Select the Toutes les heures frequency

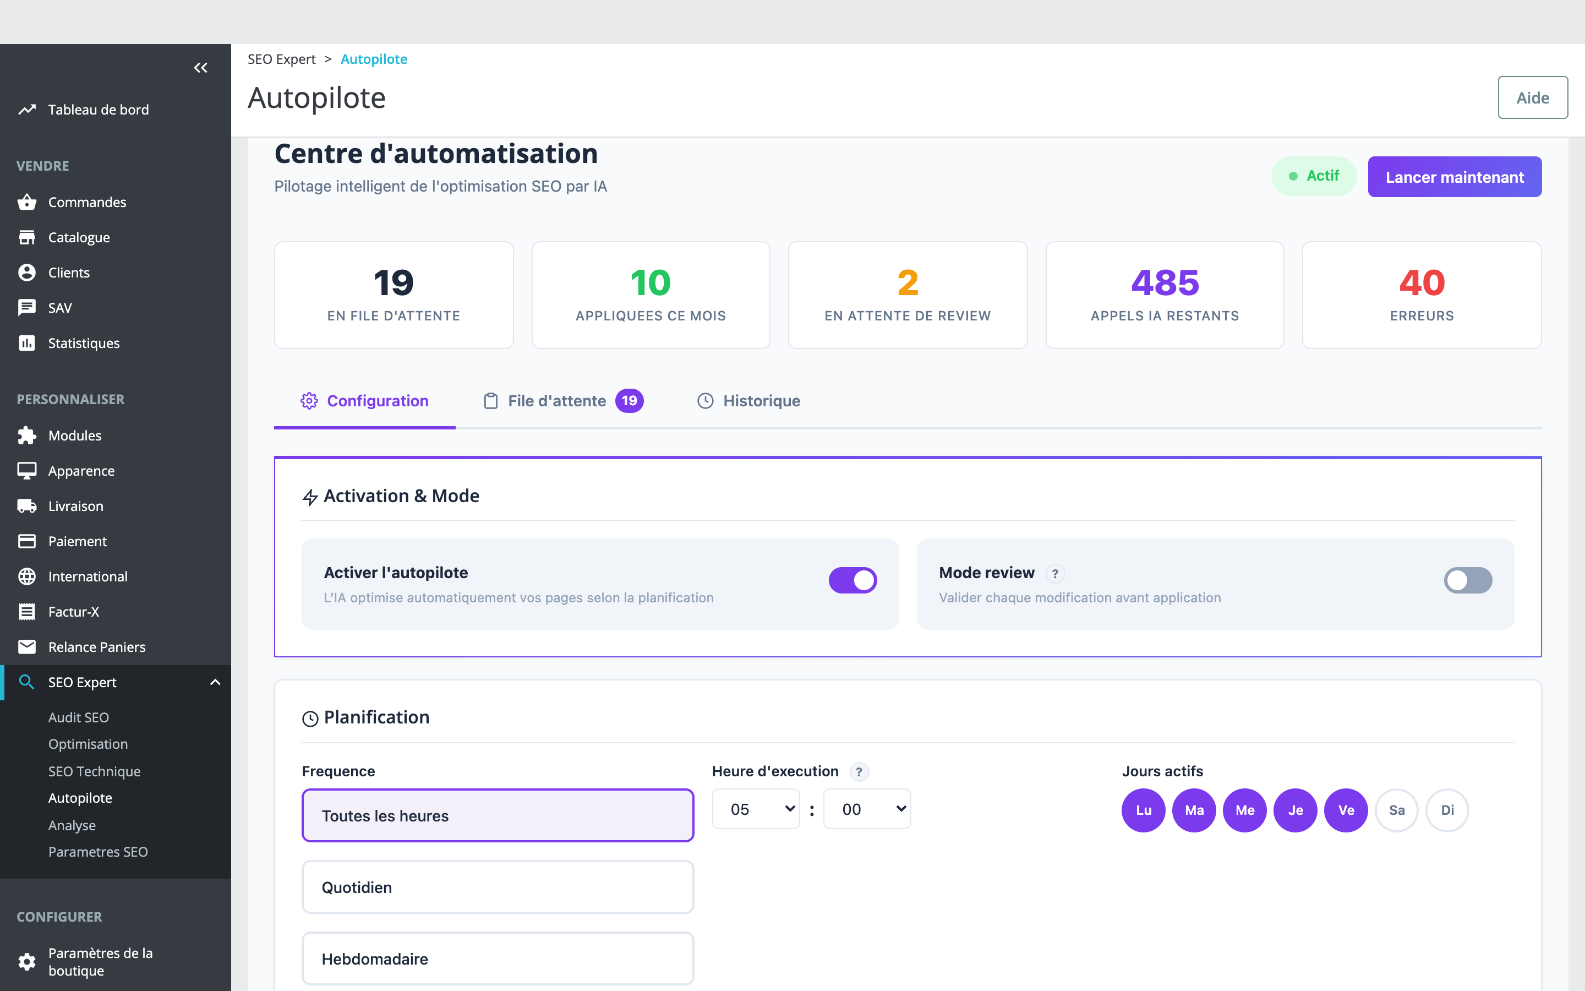click(498, 815)
